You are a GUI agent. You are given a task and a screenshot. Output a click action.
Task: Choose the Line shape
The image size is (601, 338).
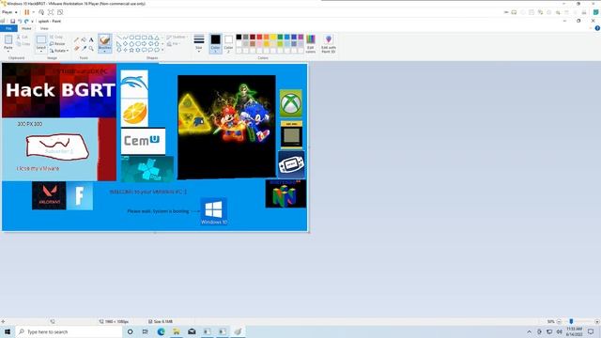(119, 38)
